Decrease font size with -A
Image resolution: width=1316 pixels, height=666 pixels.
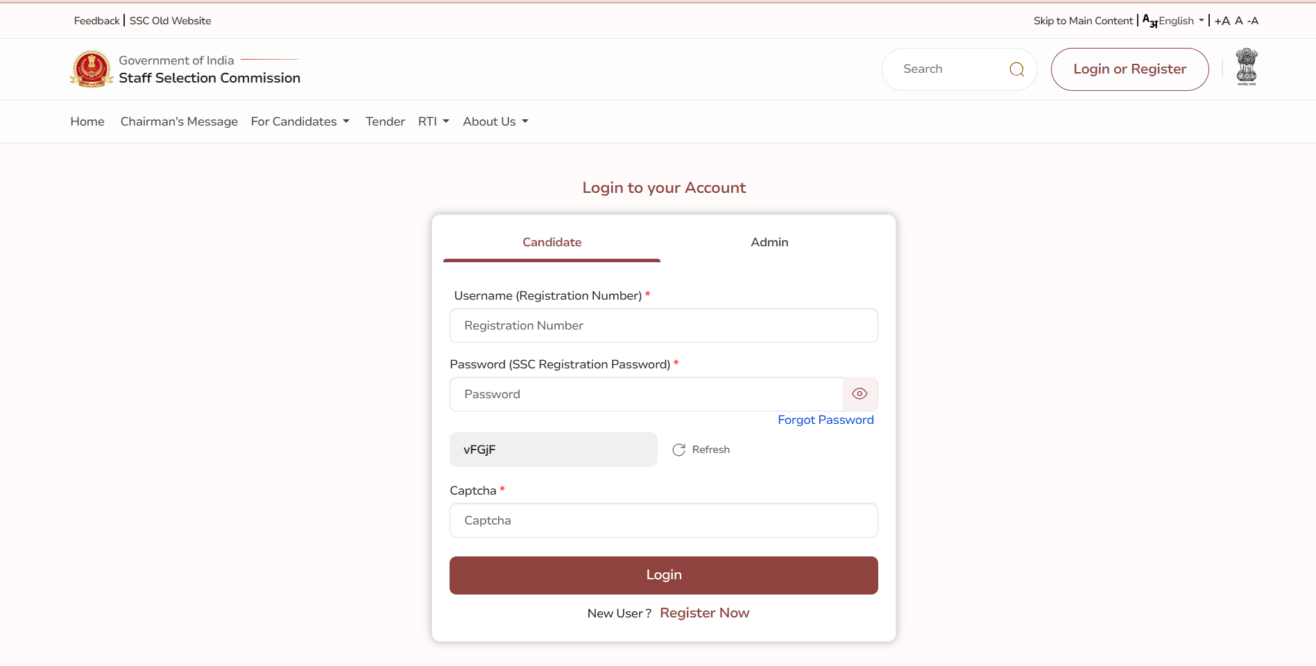pyautogui.click(x=1253, y=21)
